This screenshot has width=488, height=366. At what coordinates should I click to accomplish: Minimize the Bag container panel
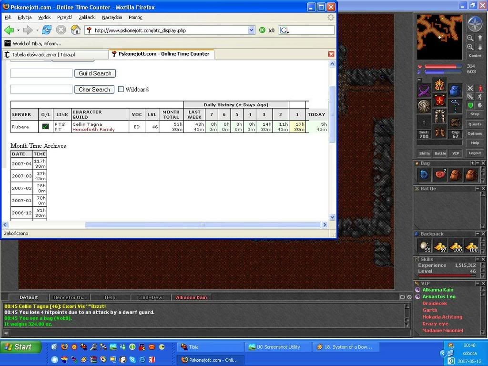pyautogui.click(x=478, y=163)
